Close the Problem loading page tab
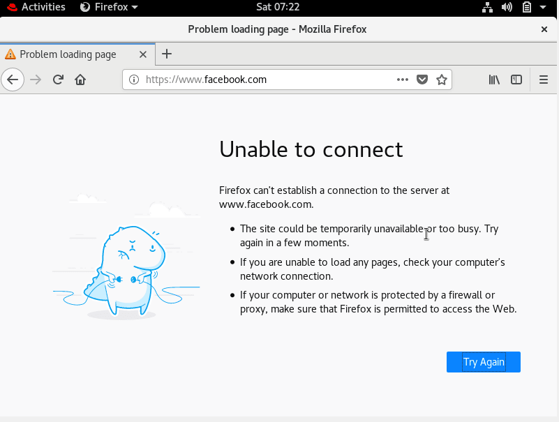 [x=143, y=54]
